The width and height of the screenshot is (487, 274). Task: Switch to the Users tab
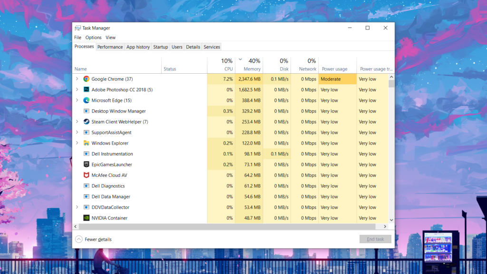click(177, 47)
